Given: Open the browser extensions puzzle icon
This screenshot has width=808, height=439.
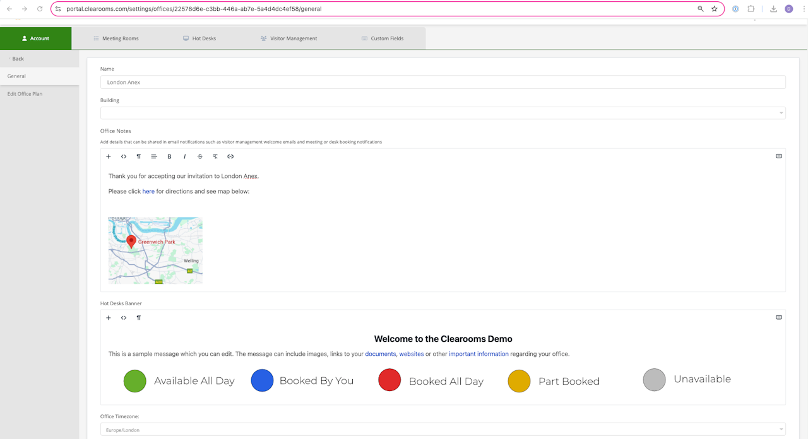Looking at the screenshot, I should point(751,9).
